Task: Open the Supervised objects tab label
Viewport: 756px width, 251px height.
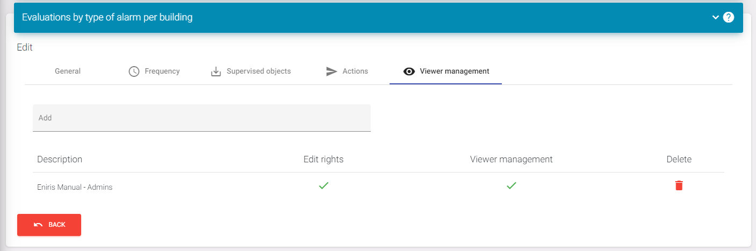Action: [x=258, y=71]
